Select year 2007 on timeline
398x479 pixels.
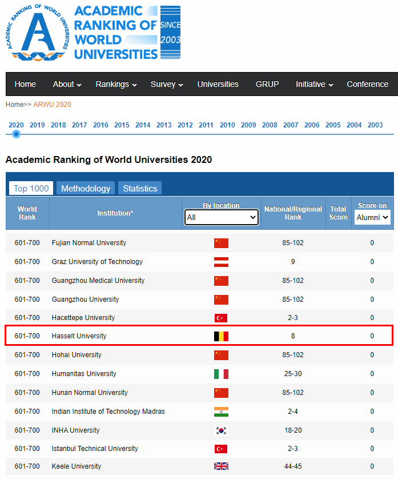pyautogui.click(x=291, y=125)
